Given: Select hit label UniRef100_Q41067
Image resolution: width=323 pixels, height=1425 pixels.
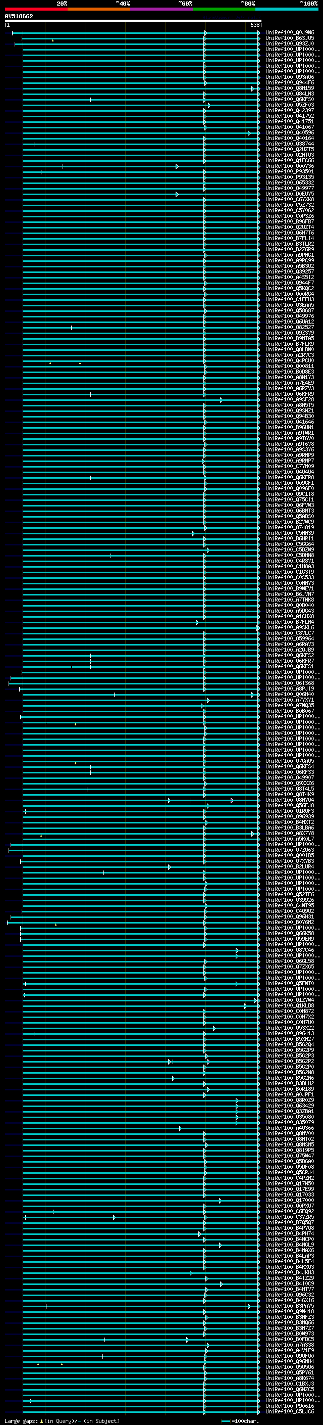Looking at the screenshot, I should tap(290, 127).
